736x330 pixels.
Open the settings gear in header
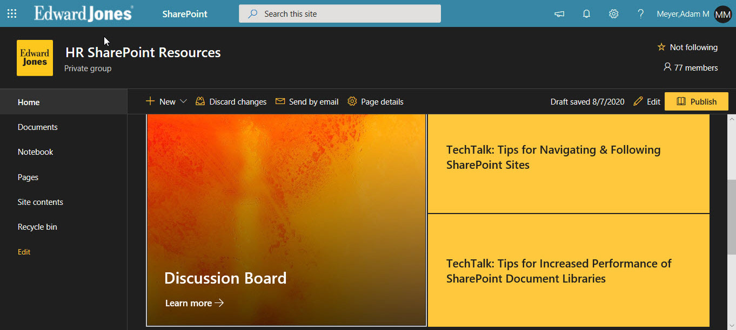(613, 14)
